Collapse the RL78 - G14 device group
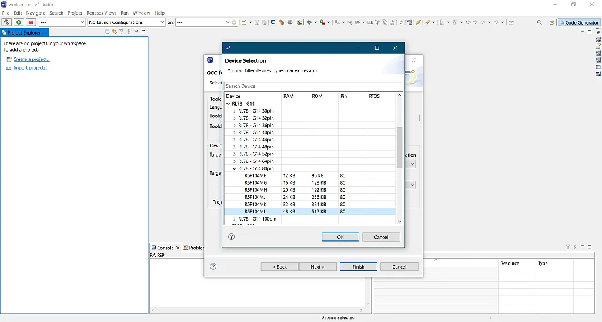602x322 pixels. (x=228, y=104)
